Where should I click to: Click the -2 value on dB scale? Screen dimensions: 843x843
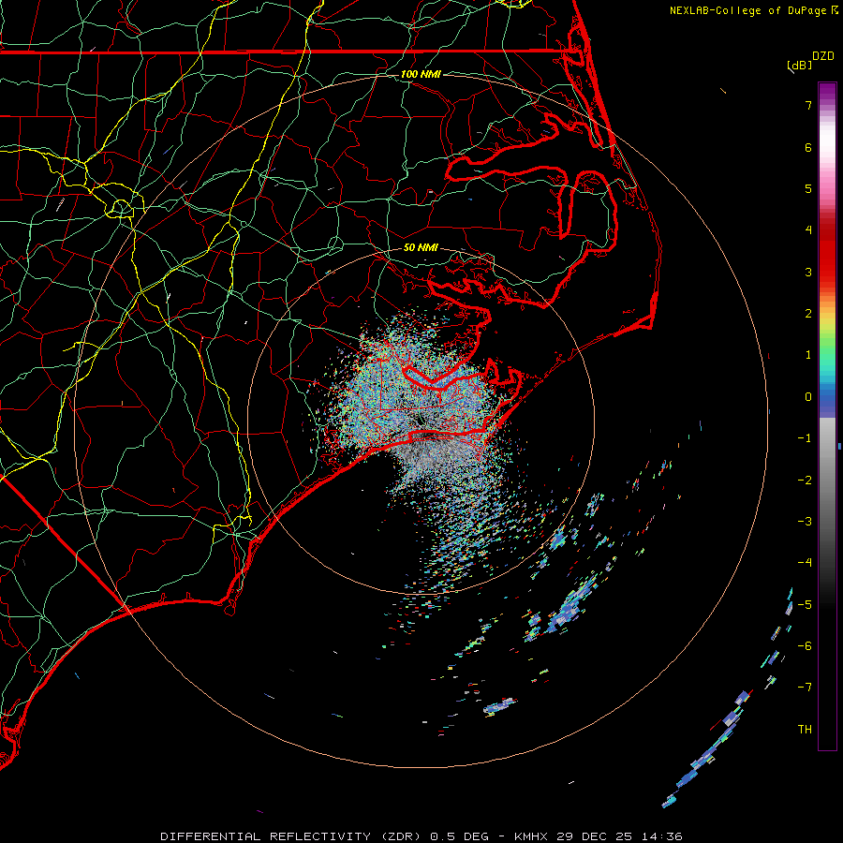point(805,481)
